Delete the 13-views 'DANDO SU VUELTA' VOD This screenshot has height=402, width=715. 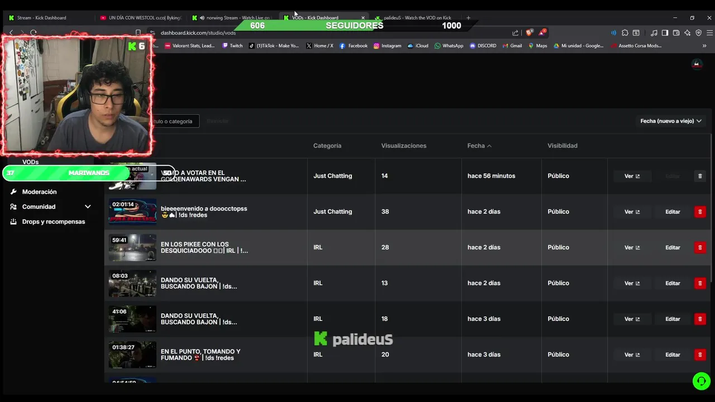[700, 283]
